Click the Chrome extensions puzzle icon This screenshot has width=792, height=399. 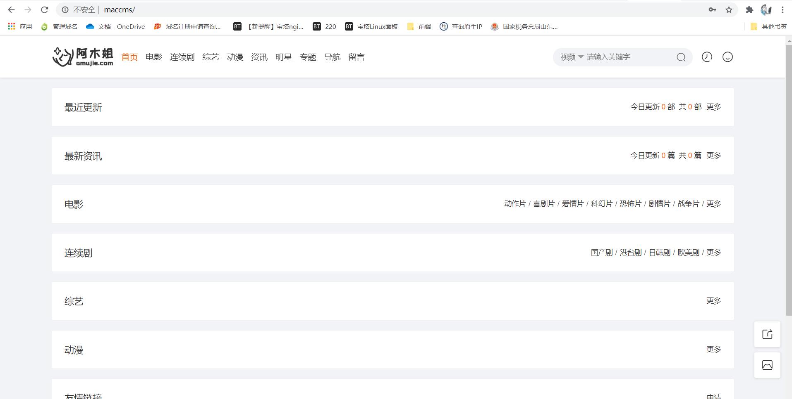750,9
